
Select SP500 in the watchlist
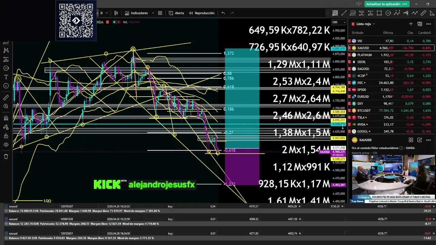point(391,89)
